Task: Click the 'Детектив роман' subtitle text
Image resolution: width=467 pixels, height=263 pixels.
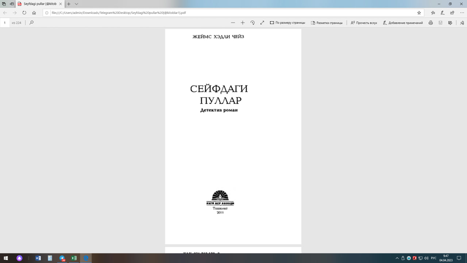Action: (219, 110)
